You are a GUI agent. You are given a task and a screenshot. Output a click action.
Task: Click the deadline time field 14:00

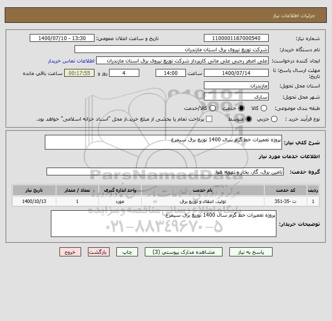pyautogui.click(x=171, y=73)
